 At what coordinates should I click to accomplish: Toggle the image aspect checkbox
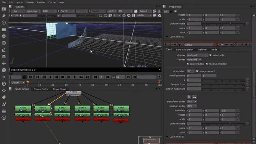point(197,71)
